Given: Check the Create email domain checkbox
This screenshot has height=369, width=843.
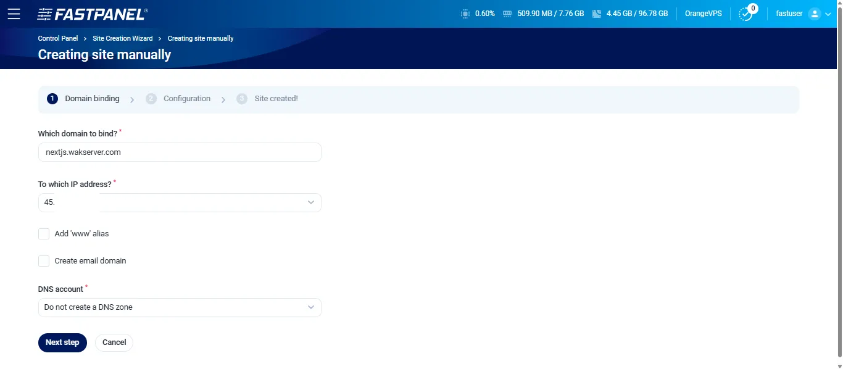Looking at the screenshot, I should [44, 260].
